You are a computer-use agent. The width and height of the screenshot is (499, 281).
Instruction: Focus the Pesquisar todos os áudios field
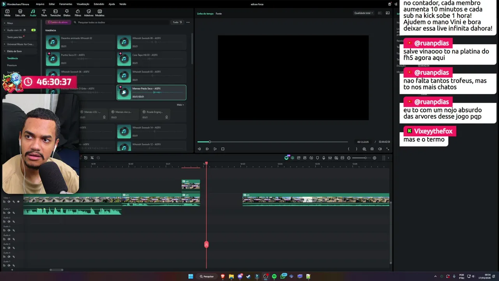click(x=121, y=22)
